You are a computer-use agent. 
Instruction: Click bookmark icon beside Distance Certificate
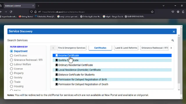(x=57, y=75)
